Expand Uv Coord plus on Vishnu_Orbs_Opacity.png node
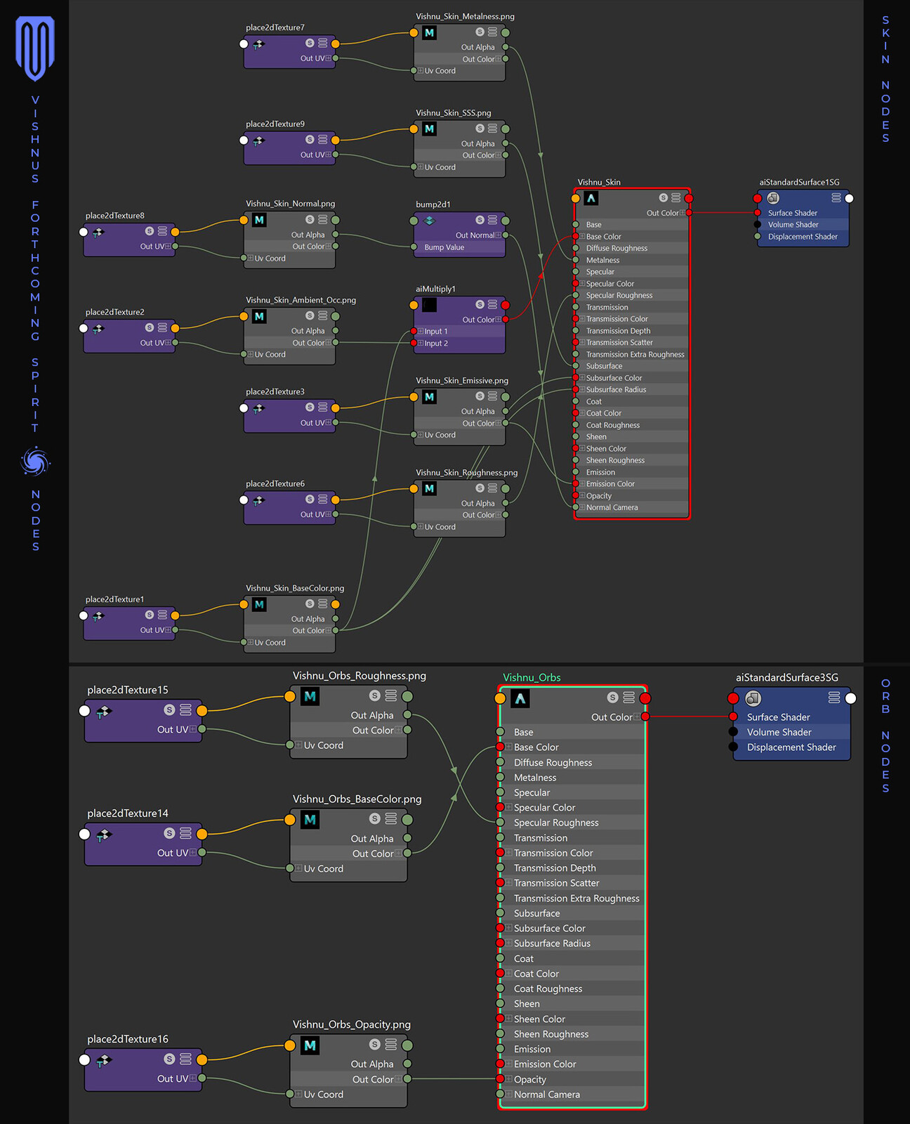The image size is (910, 1124). (x=298, y=1094)
